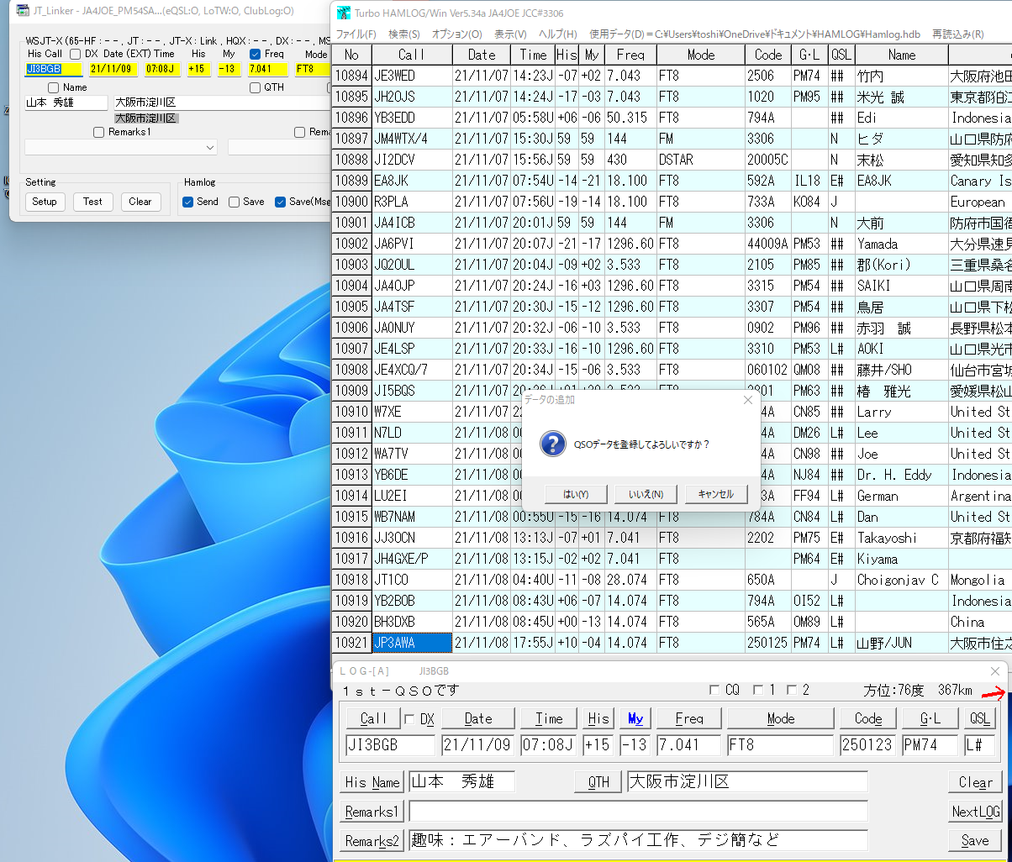Uncheck the Freq checkbox in JT_Linker
1012x862 pixels.
pyautogui.click(x=256, y=54)
